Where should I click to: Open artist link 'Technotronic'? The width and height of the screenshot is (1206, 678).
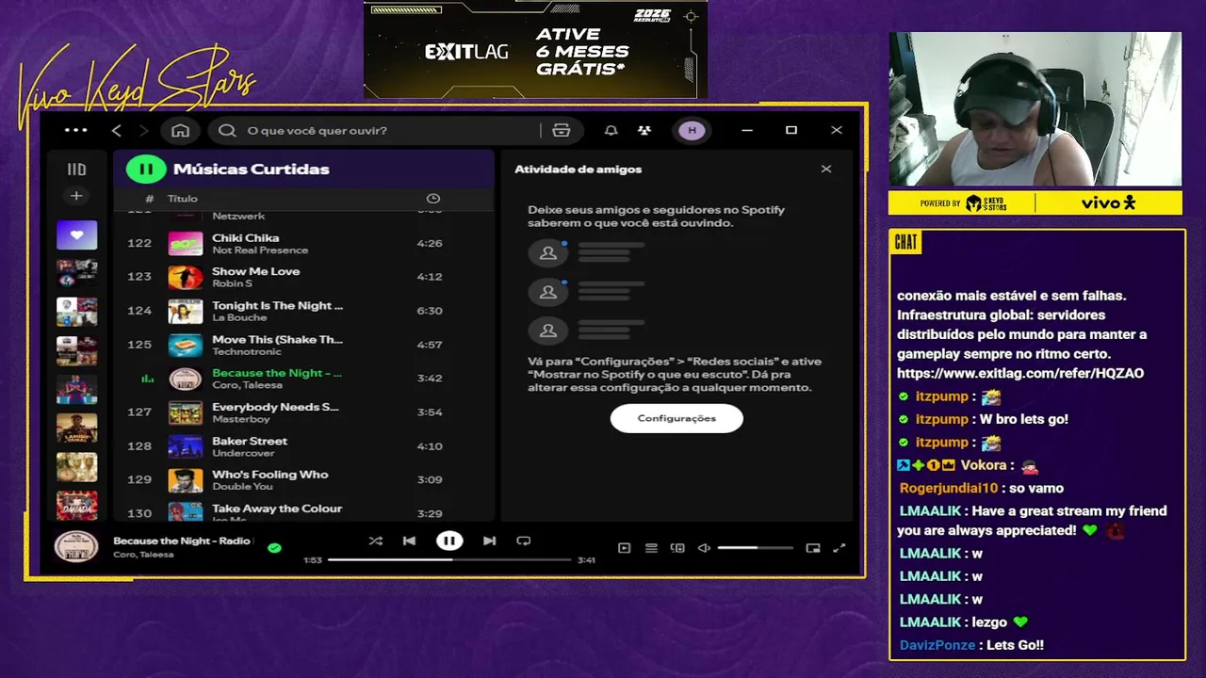tap(246, 351)
